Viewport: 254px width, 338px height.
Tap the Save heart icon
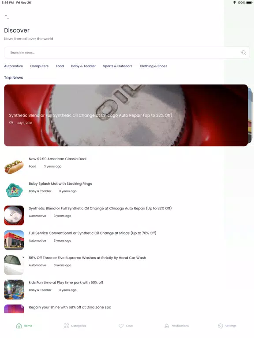click(121, 326)
